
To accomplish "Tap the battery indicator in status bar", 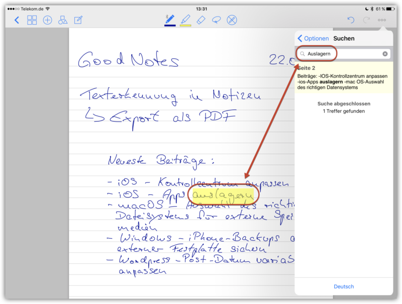I will 390,9.
